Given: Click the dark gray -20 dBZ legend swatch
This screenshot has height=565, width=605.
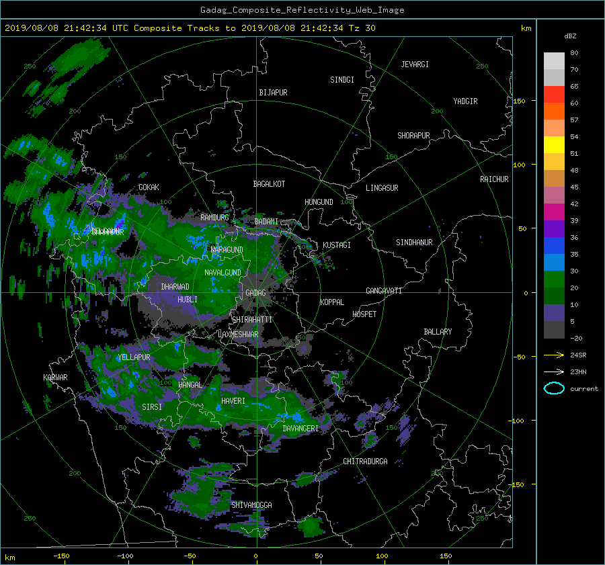Looking at the screenshot, I should 554,330.
